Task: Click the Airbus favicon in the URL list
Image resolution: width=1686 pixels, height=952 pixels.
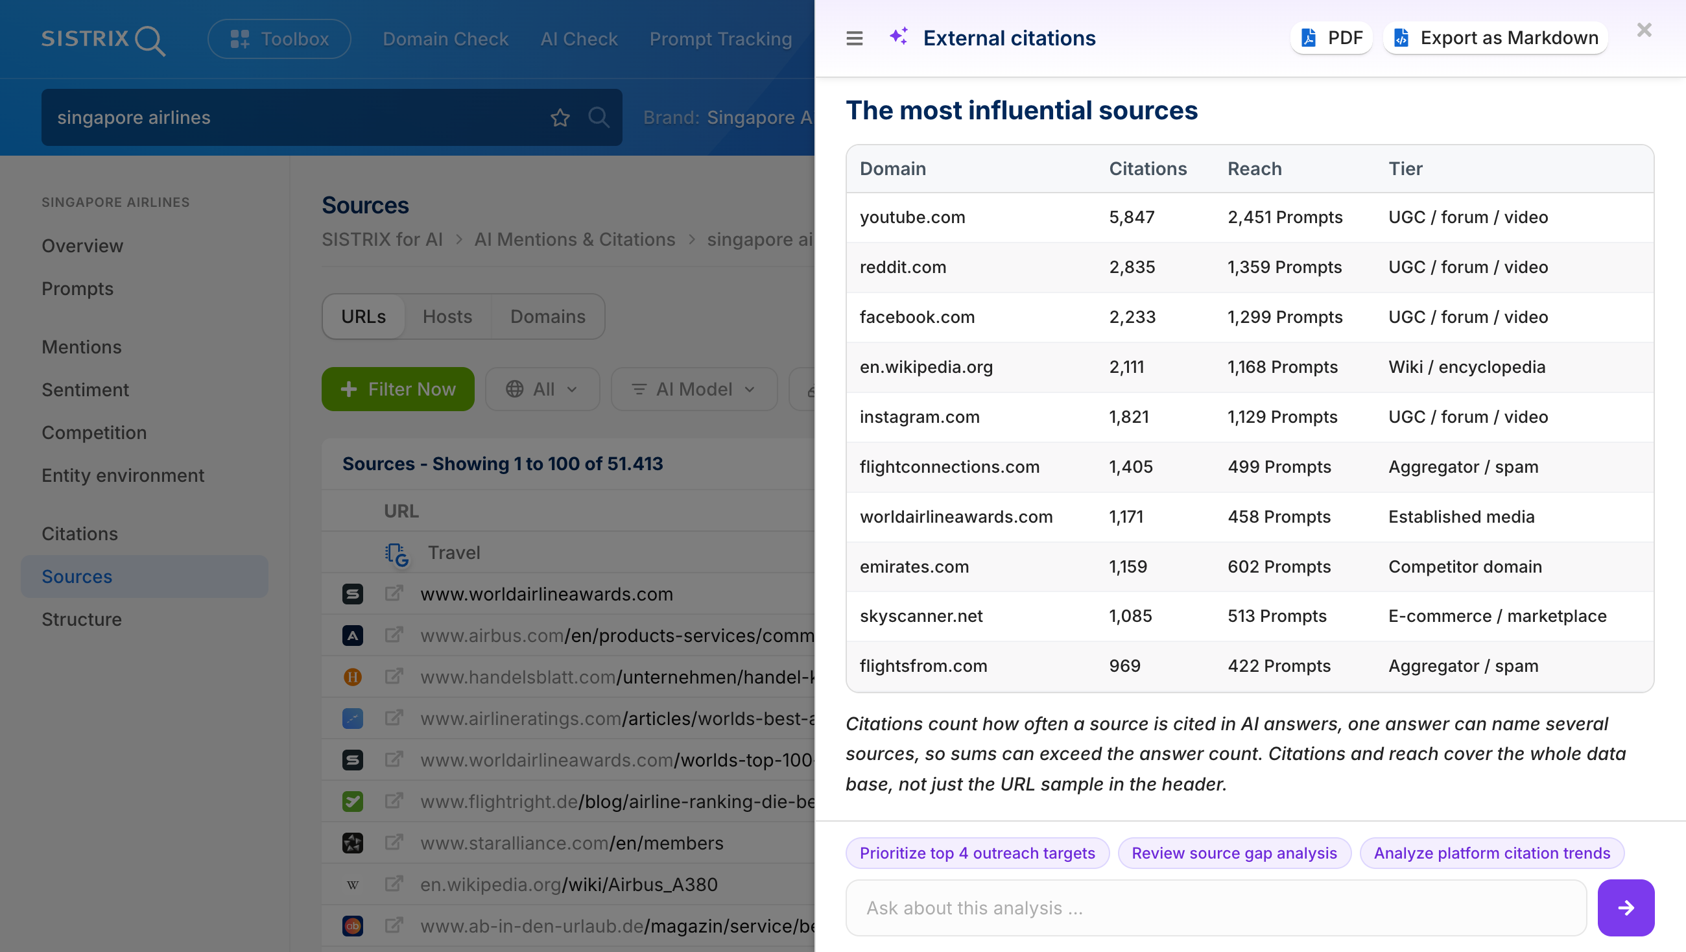Action: pos(353,636)
